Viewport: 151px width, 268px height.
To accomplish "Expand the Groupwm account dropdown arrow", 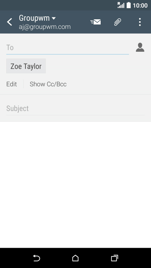I will pos(54,18).
